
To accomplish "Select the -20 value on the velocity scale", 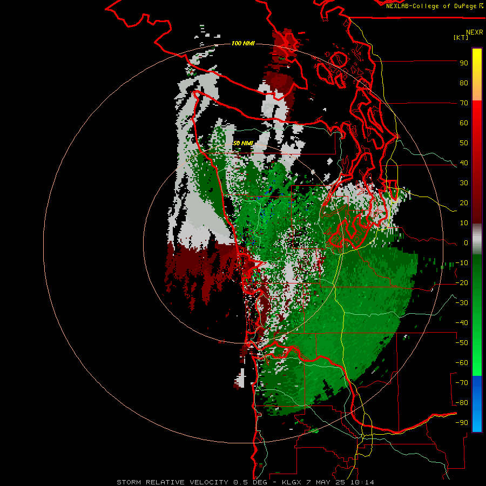I will (x=462, y=283).
